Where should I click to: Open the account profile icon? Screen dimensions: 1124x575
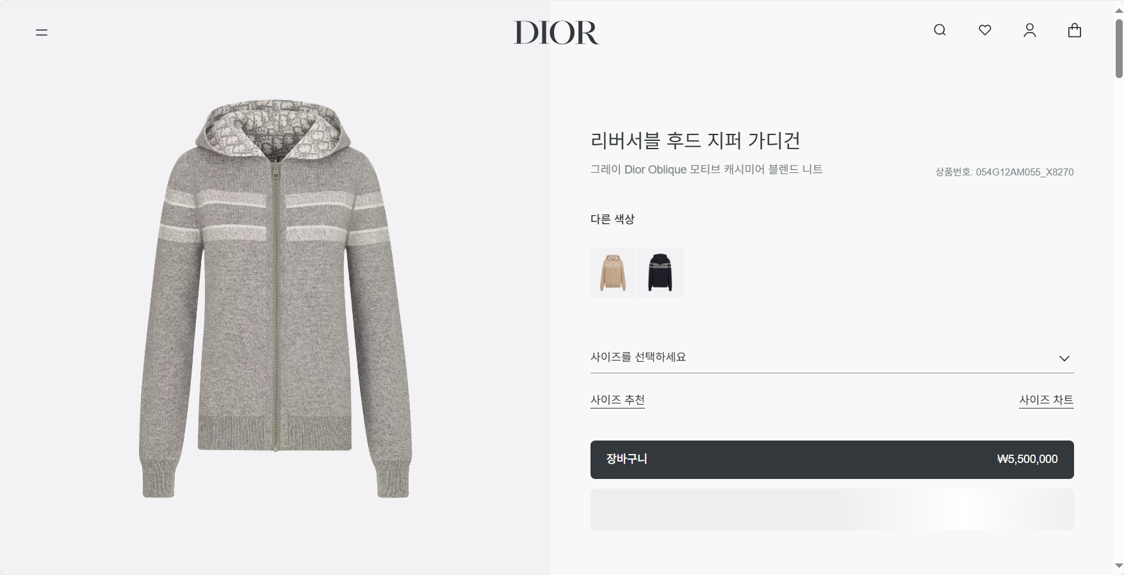click(1030, 30)
